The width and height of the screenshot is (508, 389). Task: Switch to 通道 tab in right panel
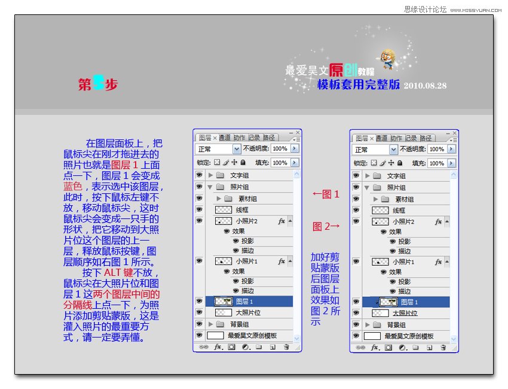point(382,138)
